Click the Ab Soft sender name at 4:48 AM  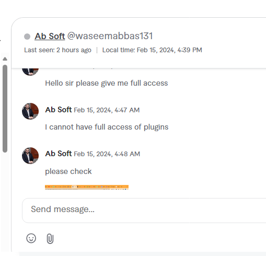click(x=59, y=154)
